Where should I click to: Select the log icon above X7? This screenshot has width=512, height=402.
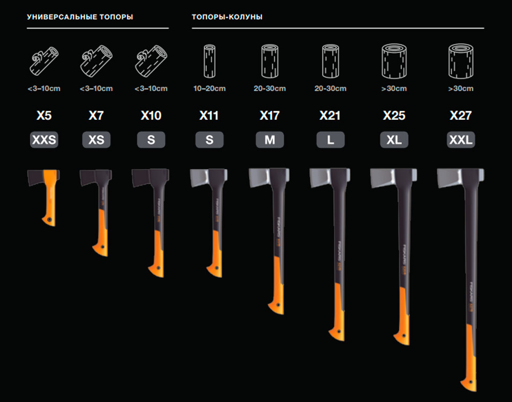pyautogui.click(x=96, y=61)
